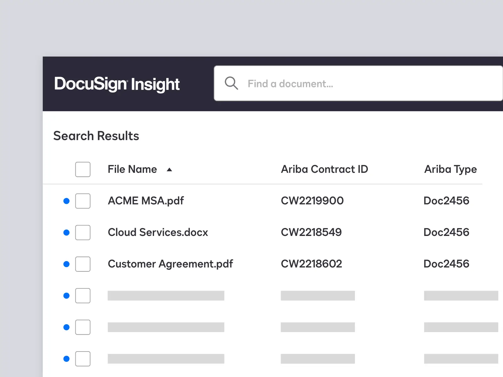Viewport: 503px width, 377px height.
Task: Click the magnifying glass search icon
Action: 231,83
